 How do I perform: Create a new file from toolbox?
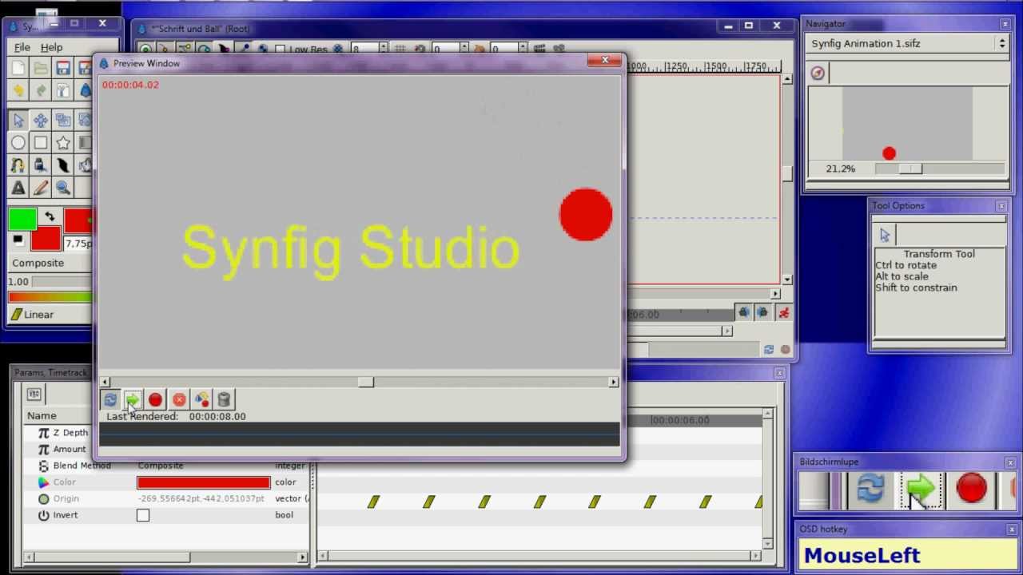(x=18, y=69)
